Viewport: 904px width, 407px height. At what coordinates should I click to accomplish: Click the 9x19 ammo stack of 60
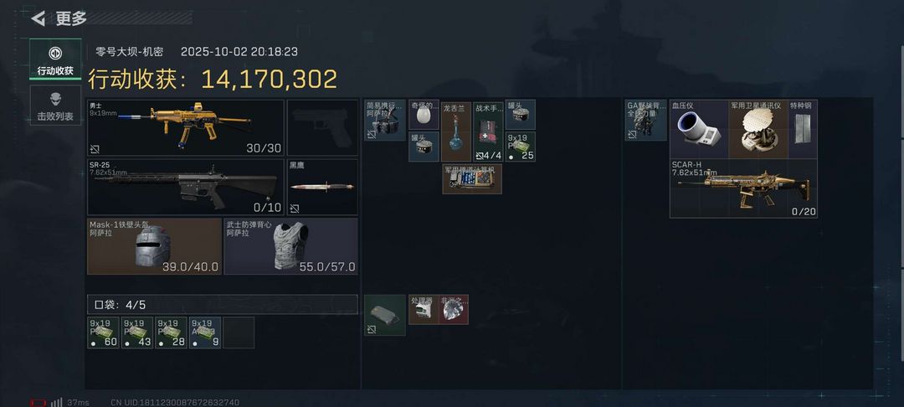click(103, 332)
